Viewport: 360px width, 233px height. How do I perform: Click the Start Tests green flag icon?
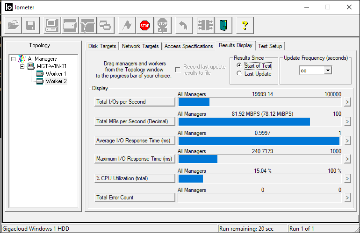pyautogui.click(x=126, y=25)
